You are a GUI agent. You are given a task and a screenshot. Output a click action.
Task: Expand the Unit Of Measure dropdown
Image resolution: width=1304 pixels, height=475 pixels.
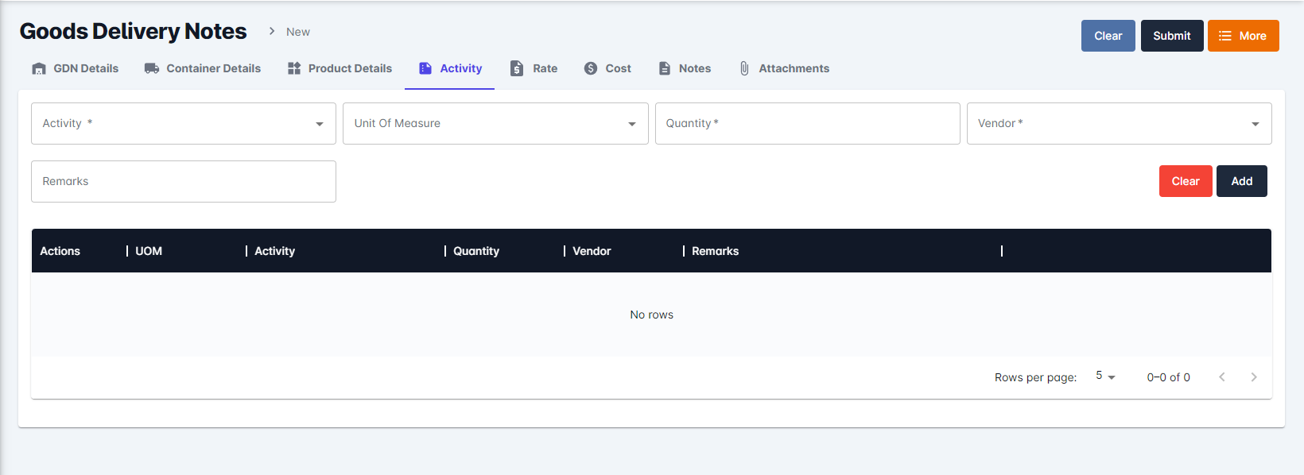(495, 123)
